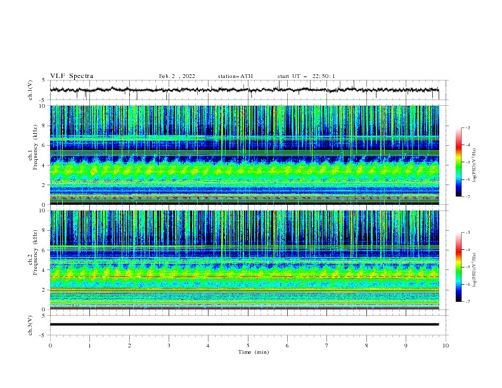Click the "ch.3(V)" axis label

point(30,325)
